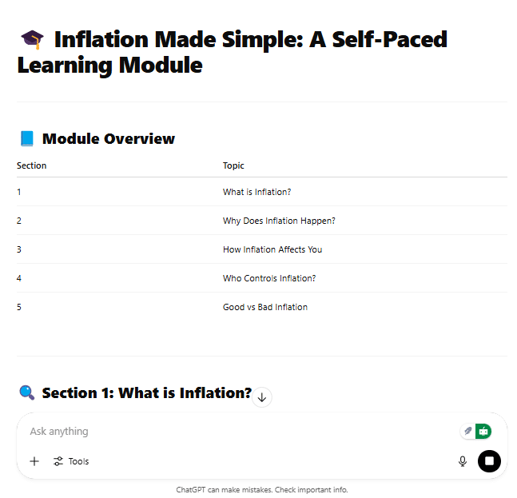Click the Section column header
The image size is (517, 498).
(x=32, y=165)
